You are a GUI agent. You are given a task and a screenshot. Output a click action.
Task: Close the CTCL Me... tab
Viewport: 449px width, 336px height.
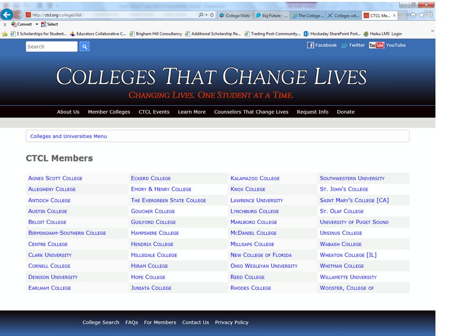394,15
